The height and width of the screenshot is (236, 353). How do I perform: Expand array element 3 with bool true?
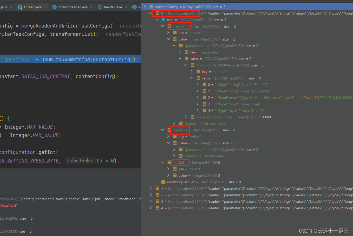coord(198,104)
